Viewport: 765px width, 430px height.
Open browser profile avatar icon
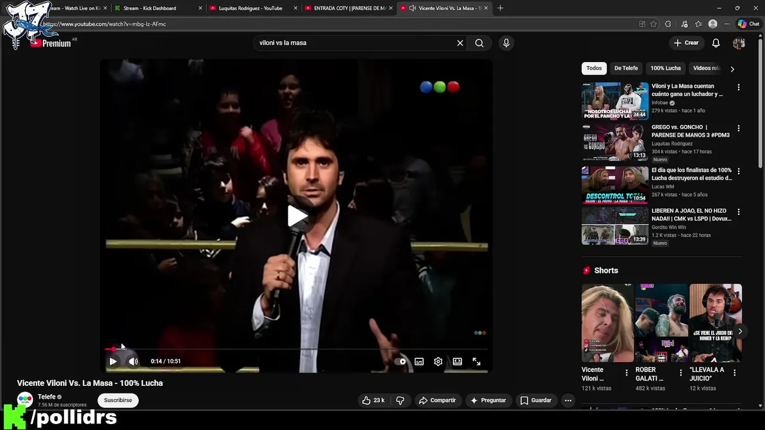712,24
